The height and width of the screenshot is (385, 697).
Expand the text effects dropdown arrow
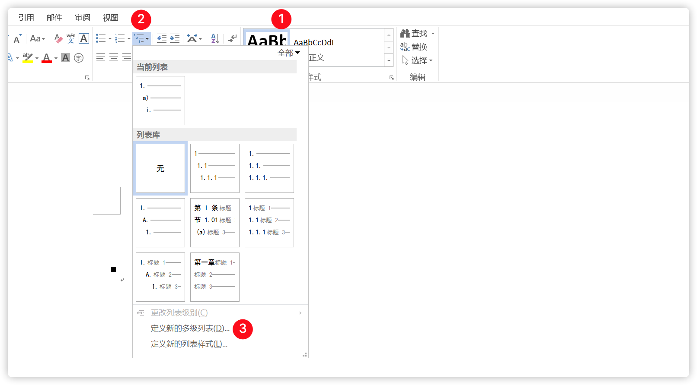(x=17, y=58)
